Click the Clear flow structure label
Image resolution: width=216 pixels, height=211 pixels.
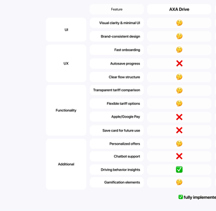pos(124,77)
